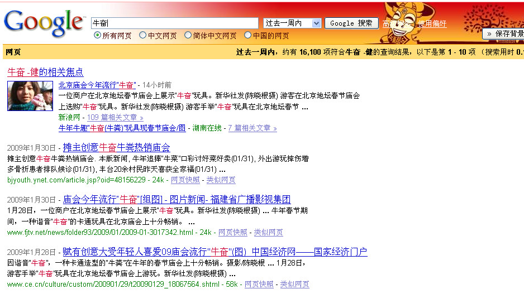Click the Google 搜索 button
This screenshot has height=294, width=524.
coord(351,23)
